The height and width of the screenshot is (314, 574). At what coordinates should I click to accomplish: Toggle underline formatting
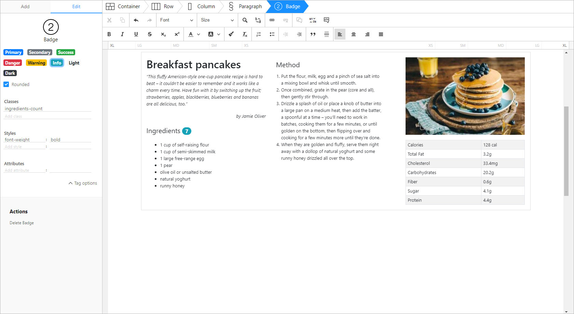tap(136, 34)
